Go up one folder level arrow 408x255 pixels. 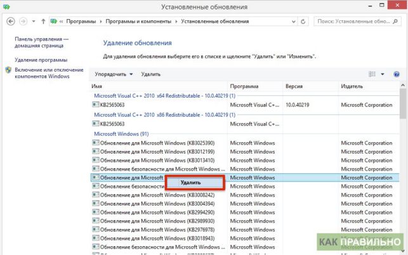[43, 22]
